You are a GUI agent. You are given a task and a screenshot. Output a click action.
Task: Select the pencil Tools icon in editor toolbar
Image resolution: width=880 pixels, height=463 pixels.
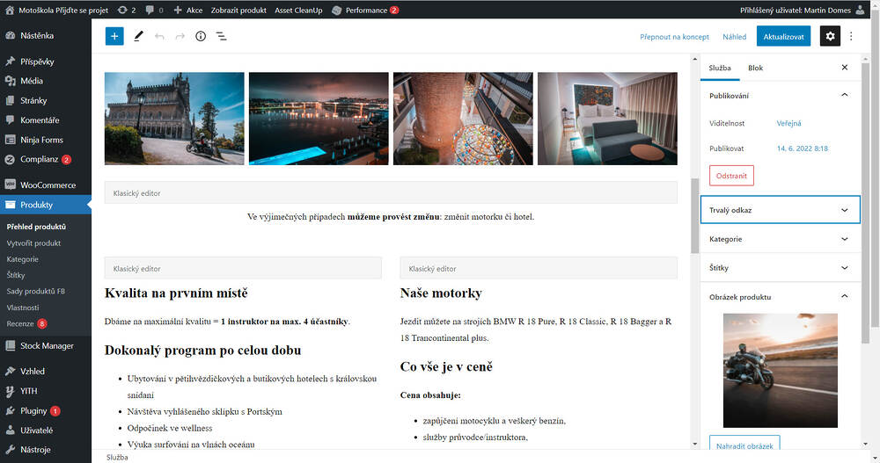(138, 36)
